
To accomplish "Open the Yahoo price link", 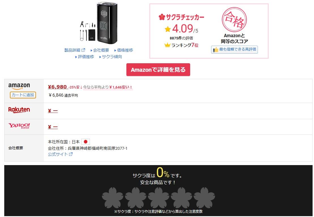I will pos(53,127).
